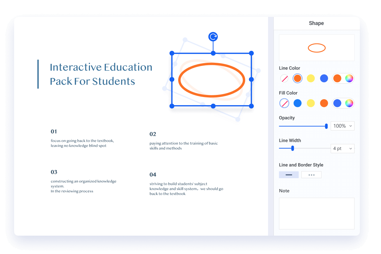The image size is (381, 254).
Task: Select no fill color swatch
Action: (284, 103)
